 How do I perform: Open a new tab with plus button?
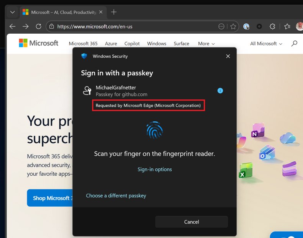114,12
